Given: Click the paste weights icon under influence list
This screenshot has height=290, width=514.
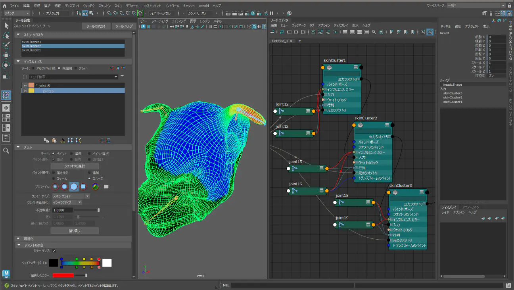Looking at the screenshot, I should [x=54, y=140].
